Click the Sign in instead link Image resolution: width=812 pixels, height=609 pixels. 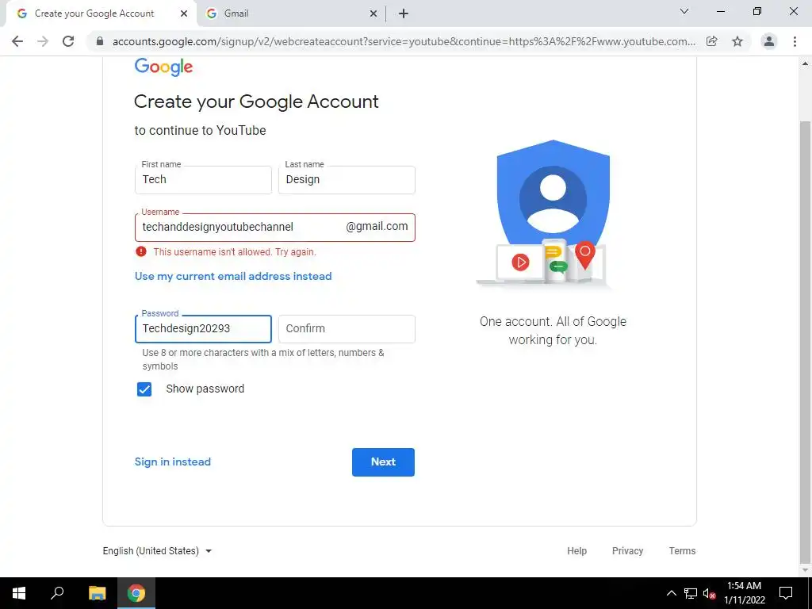coord(172,462)
